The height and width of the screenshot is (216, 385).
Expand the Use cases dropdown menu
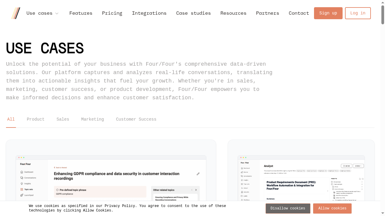42,13
